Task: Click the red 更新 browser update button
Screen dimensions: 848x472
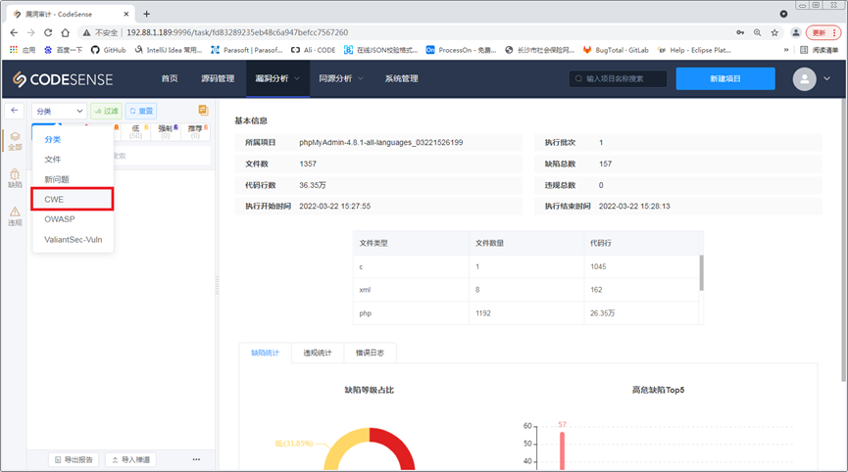Action: coord(823,32)
